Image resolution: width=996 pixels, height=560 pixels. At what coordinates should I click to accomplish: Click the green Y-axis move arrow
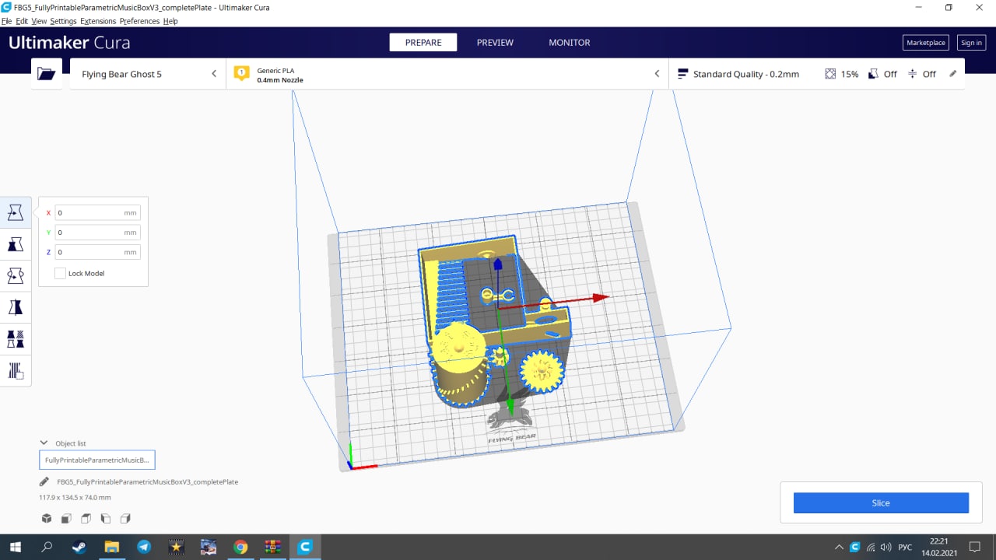coord(510,407)
